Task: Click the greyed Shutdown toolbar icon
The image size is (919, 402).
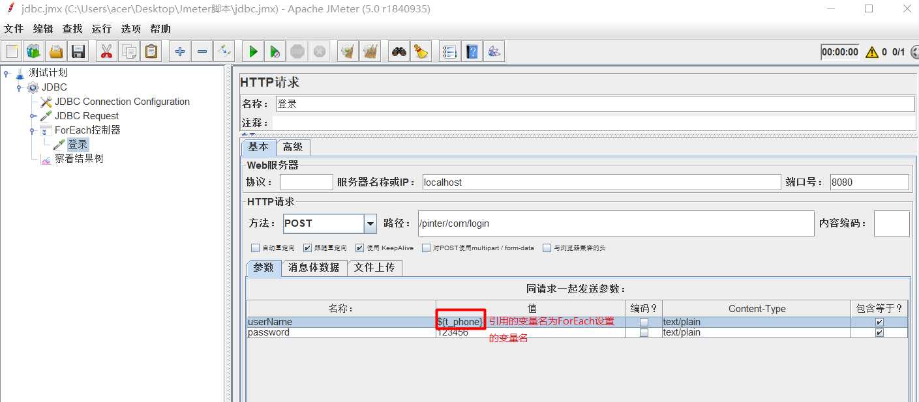Action: 319,51
